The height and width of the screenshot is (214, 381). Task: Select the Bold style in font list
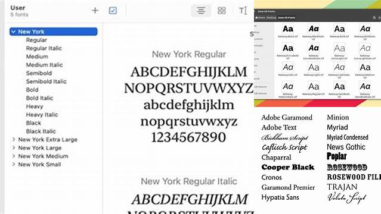tap(32, 90)
